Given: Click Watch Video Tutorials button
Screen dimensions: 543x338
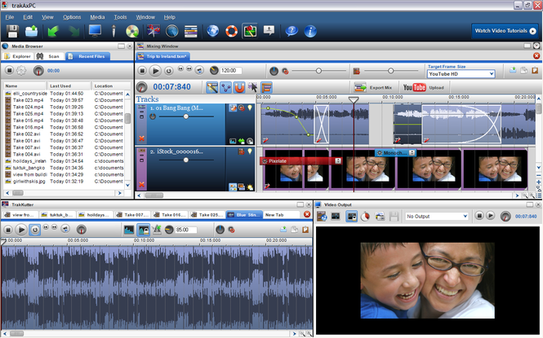Looking at the screenshot, I should click(505, 31).
